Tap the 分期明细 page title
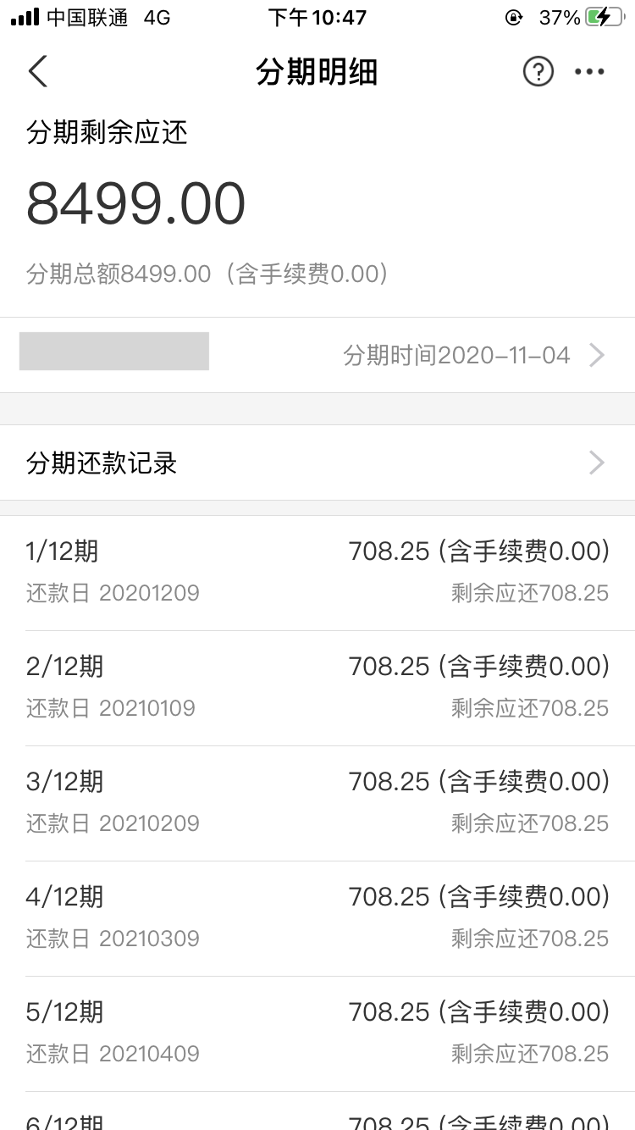 pos(317,72)
